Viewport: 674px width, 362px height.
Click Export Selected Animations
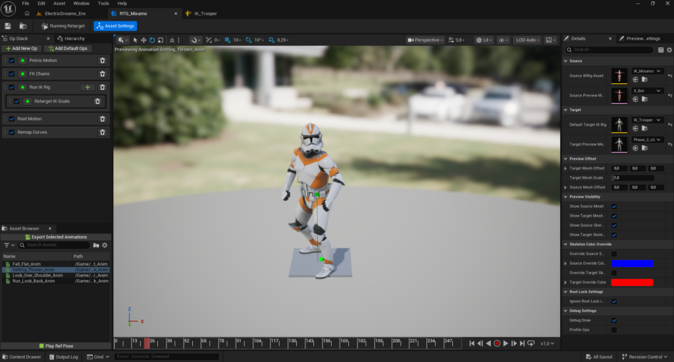coord(56,237)
